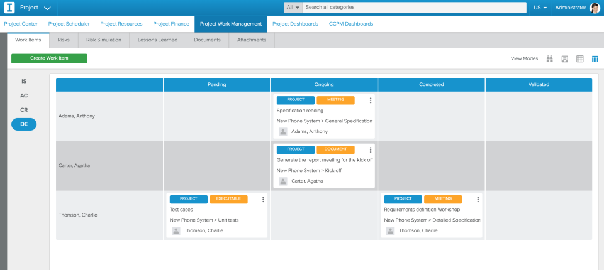
Task: Select Carter, Agatha row label
Action: pos(74,166)
